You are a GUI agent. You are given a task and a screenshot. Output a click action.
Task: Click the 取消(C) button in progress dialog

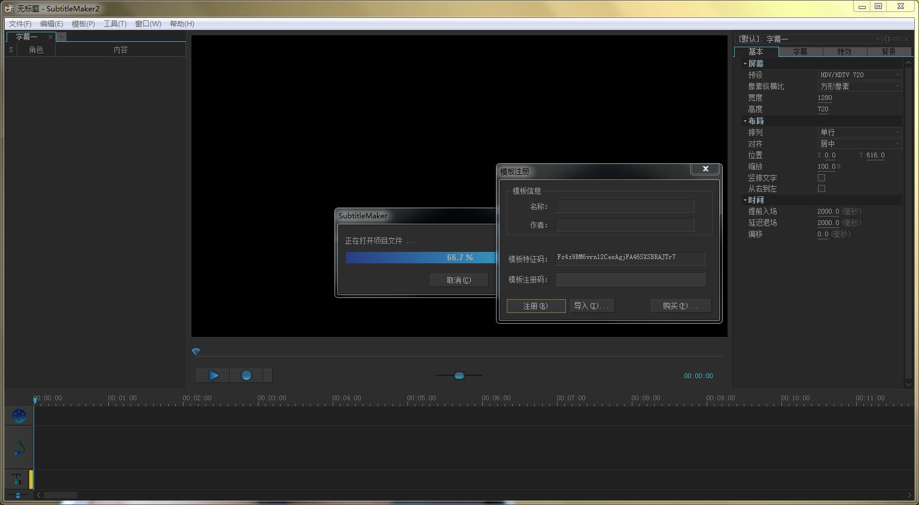459,280
